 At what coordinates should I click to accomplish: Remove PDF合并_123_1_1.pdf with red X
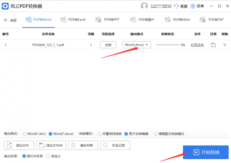point(225,45)
